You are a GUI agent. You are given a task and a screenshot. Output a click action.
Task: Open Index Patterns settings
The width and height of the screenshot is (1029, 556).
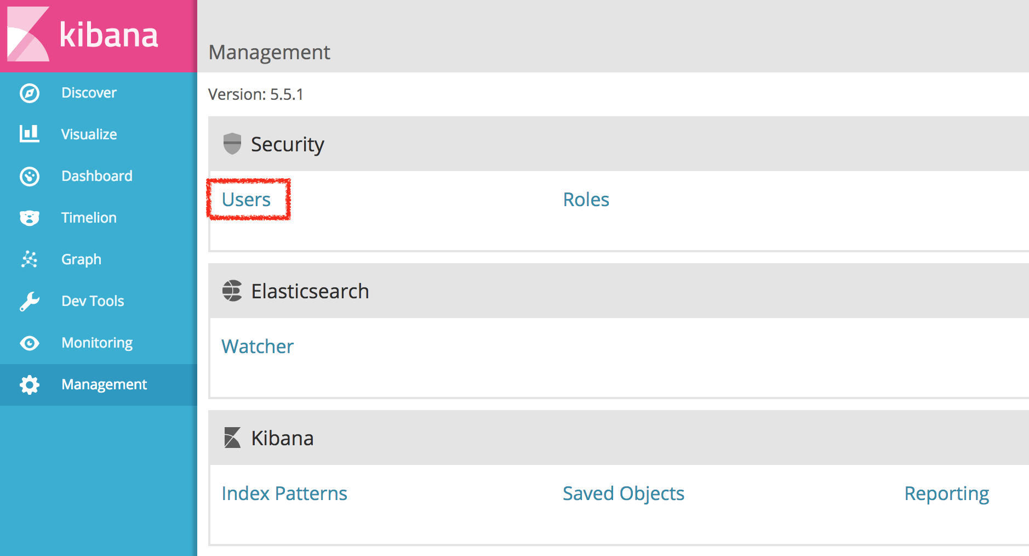[x=284, y=493]
